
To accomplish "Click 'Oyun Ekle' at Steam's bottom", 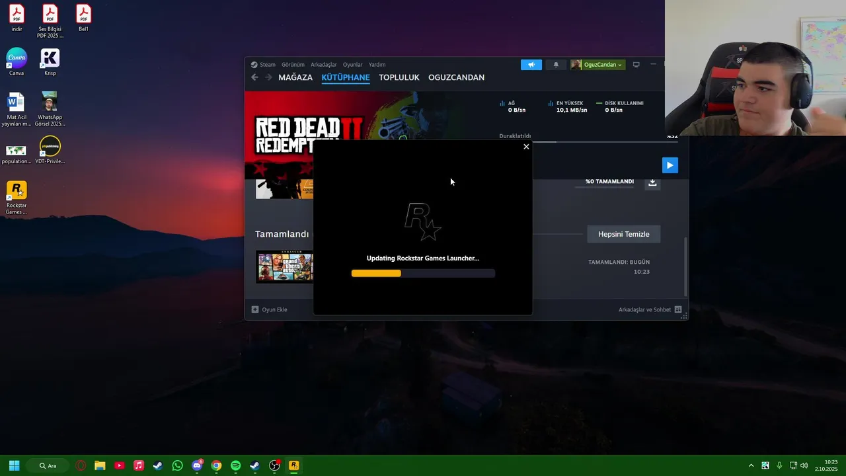I will point(269,309).
